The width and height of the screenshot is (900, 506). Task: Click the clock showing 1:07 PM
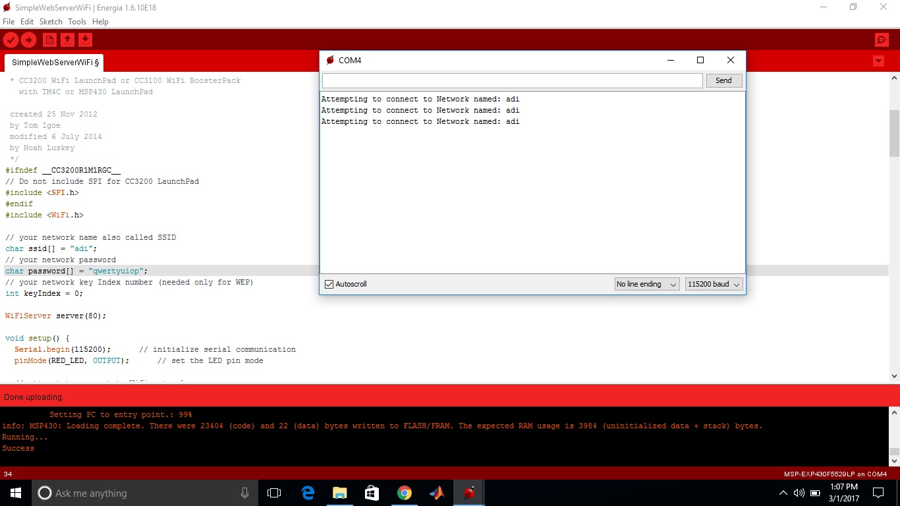[844, 487]
